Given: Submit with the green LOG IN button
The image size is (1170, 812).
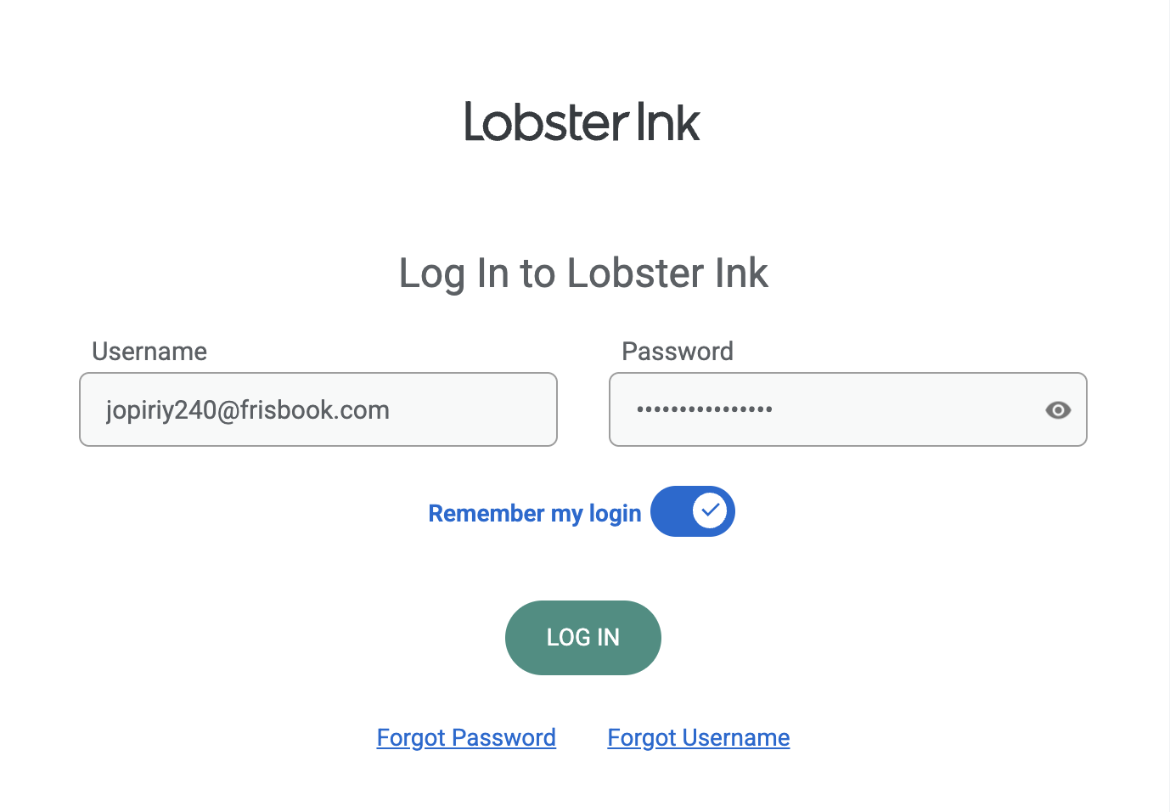Looking at the screenshot, I should pyautogui.click(x=583, y=638).
